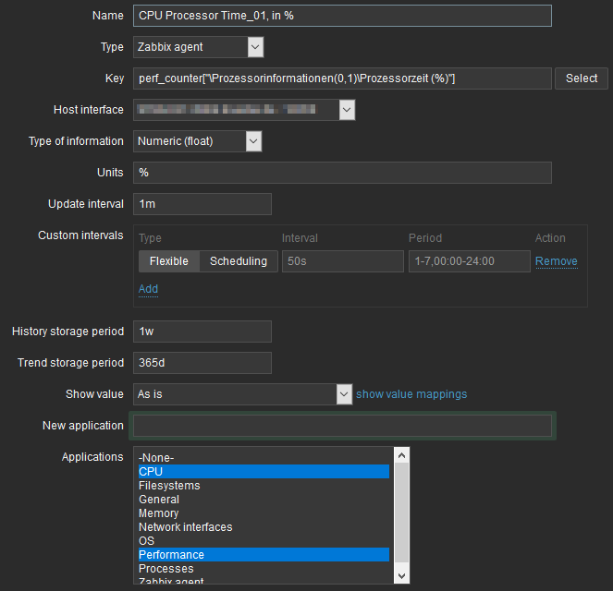Image resolution: width=613 pixels, height=591 pixels.
Task: Click the Units input field
Action: [x=342, y=173]
